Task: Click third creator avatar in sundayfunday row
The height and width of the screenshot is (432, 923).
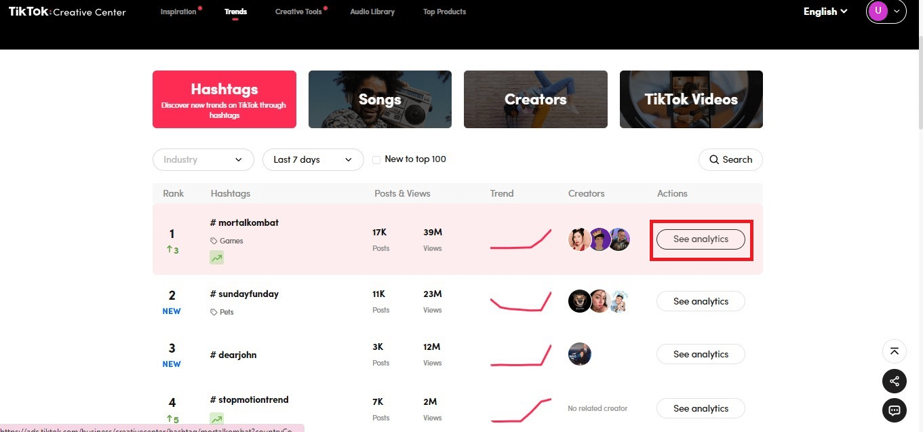Action: pyautogui.click(x=619, y=301)
